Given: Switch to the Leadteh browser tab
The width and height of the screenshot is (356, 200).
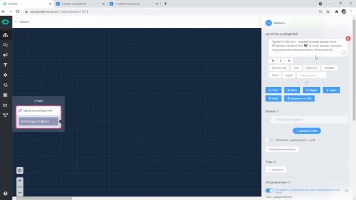Looking at the screenshot, I should (27, 4).
